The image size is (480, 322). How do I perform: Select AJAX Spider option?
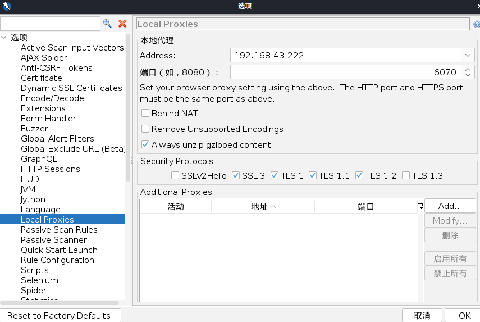pyautogui.click(x=44, y=57)
